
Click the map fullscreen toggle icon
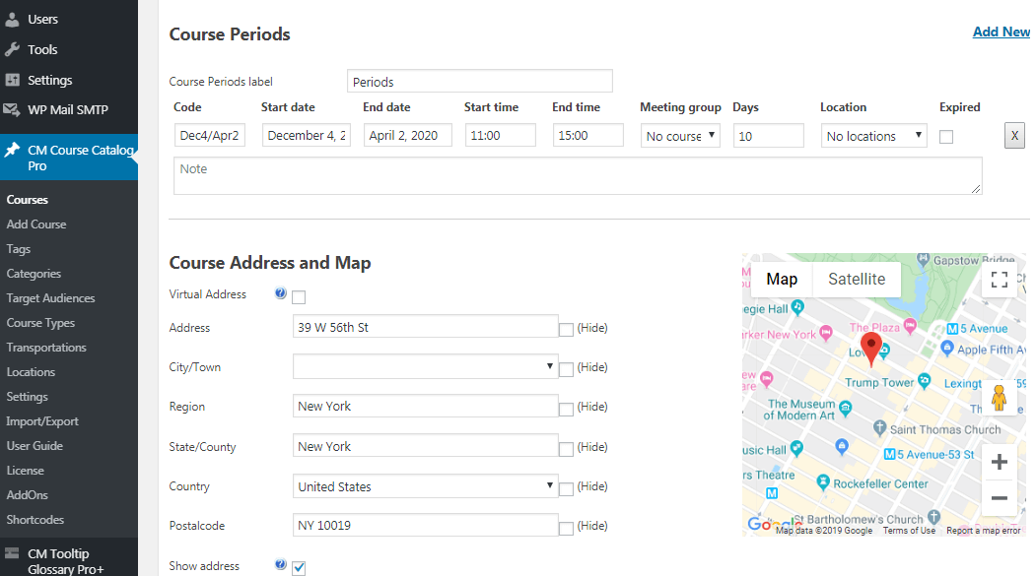(x=999, y=280)
